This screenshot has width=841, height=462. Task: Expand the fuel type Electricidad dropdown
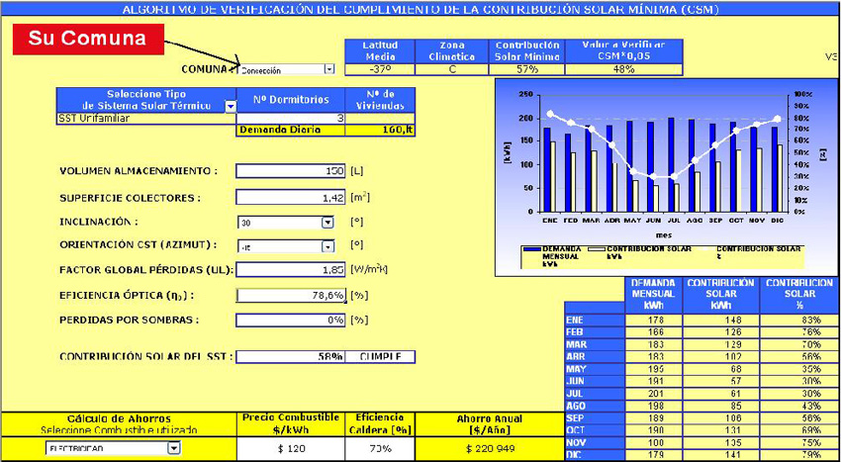coord(173,448)
